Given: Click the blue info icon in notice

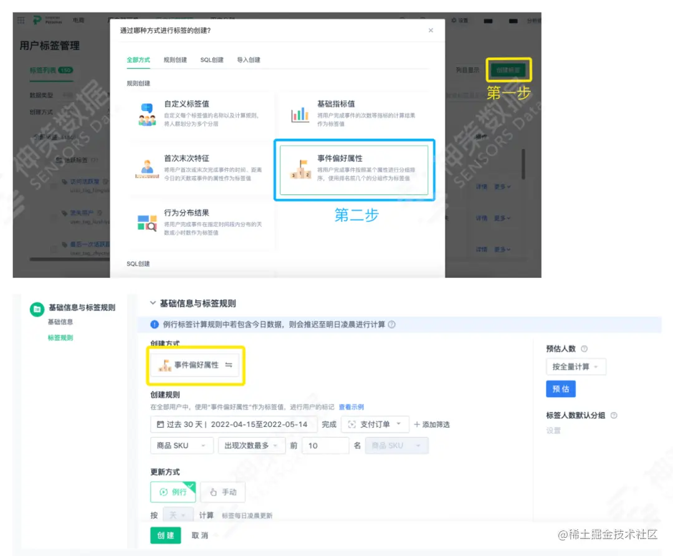Looking at the screenshot, I should 155,325.
